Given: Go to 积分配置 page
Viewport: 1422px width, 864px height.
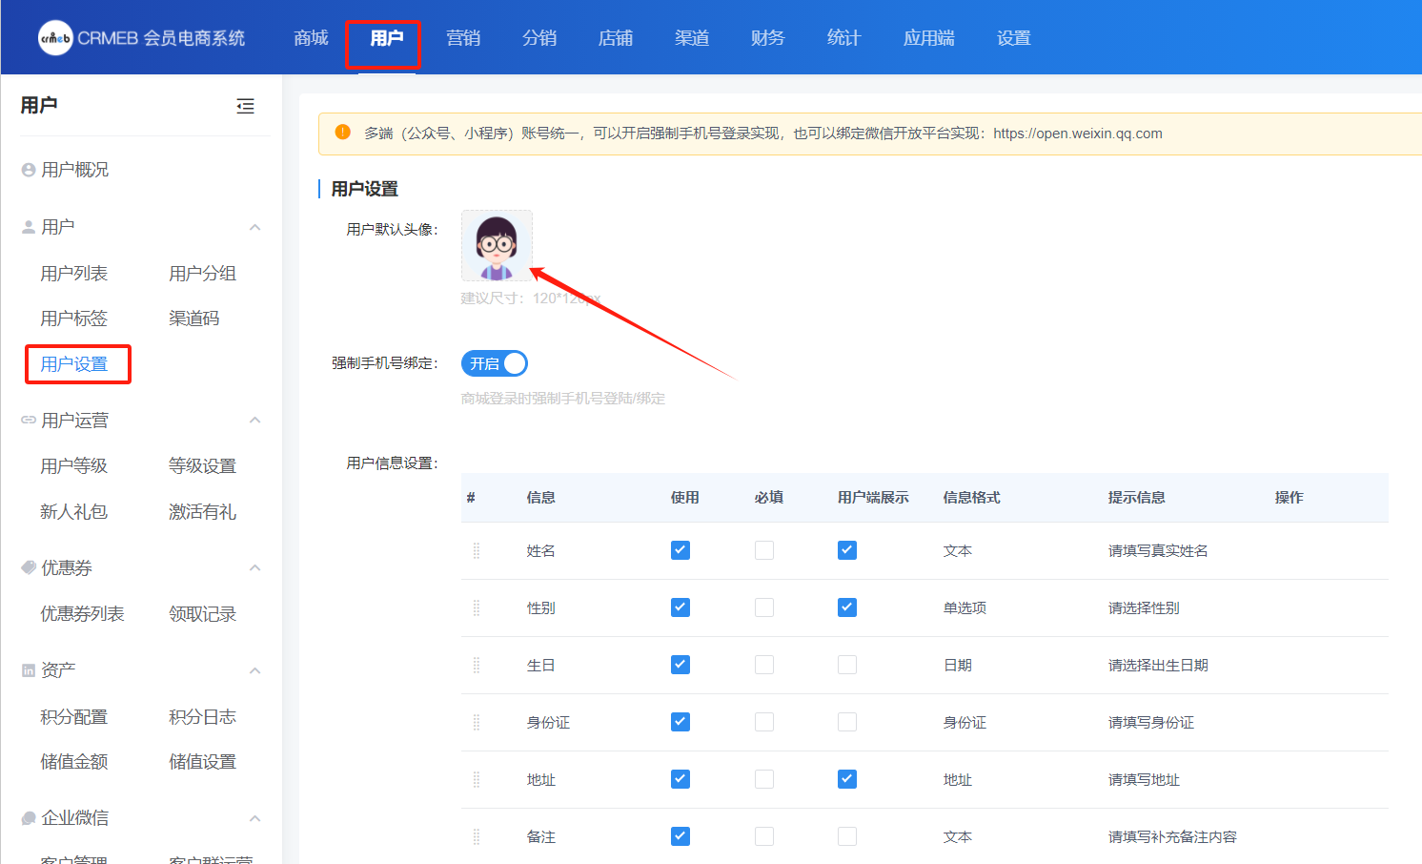Looking at the screenshot, I should point(74,717).
